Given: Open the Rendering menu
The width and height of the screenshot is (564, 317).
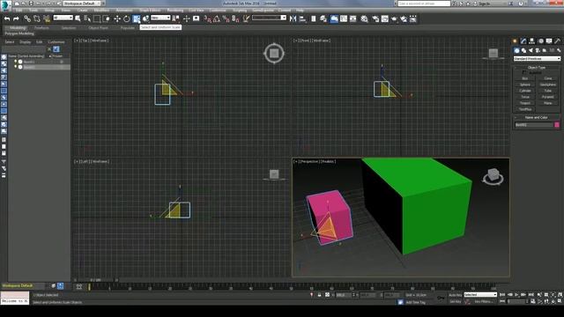Looking at the screenshot, I should pos(174,11).
